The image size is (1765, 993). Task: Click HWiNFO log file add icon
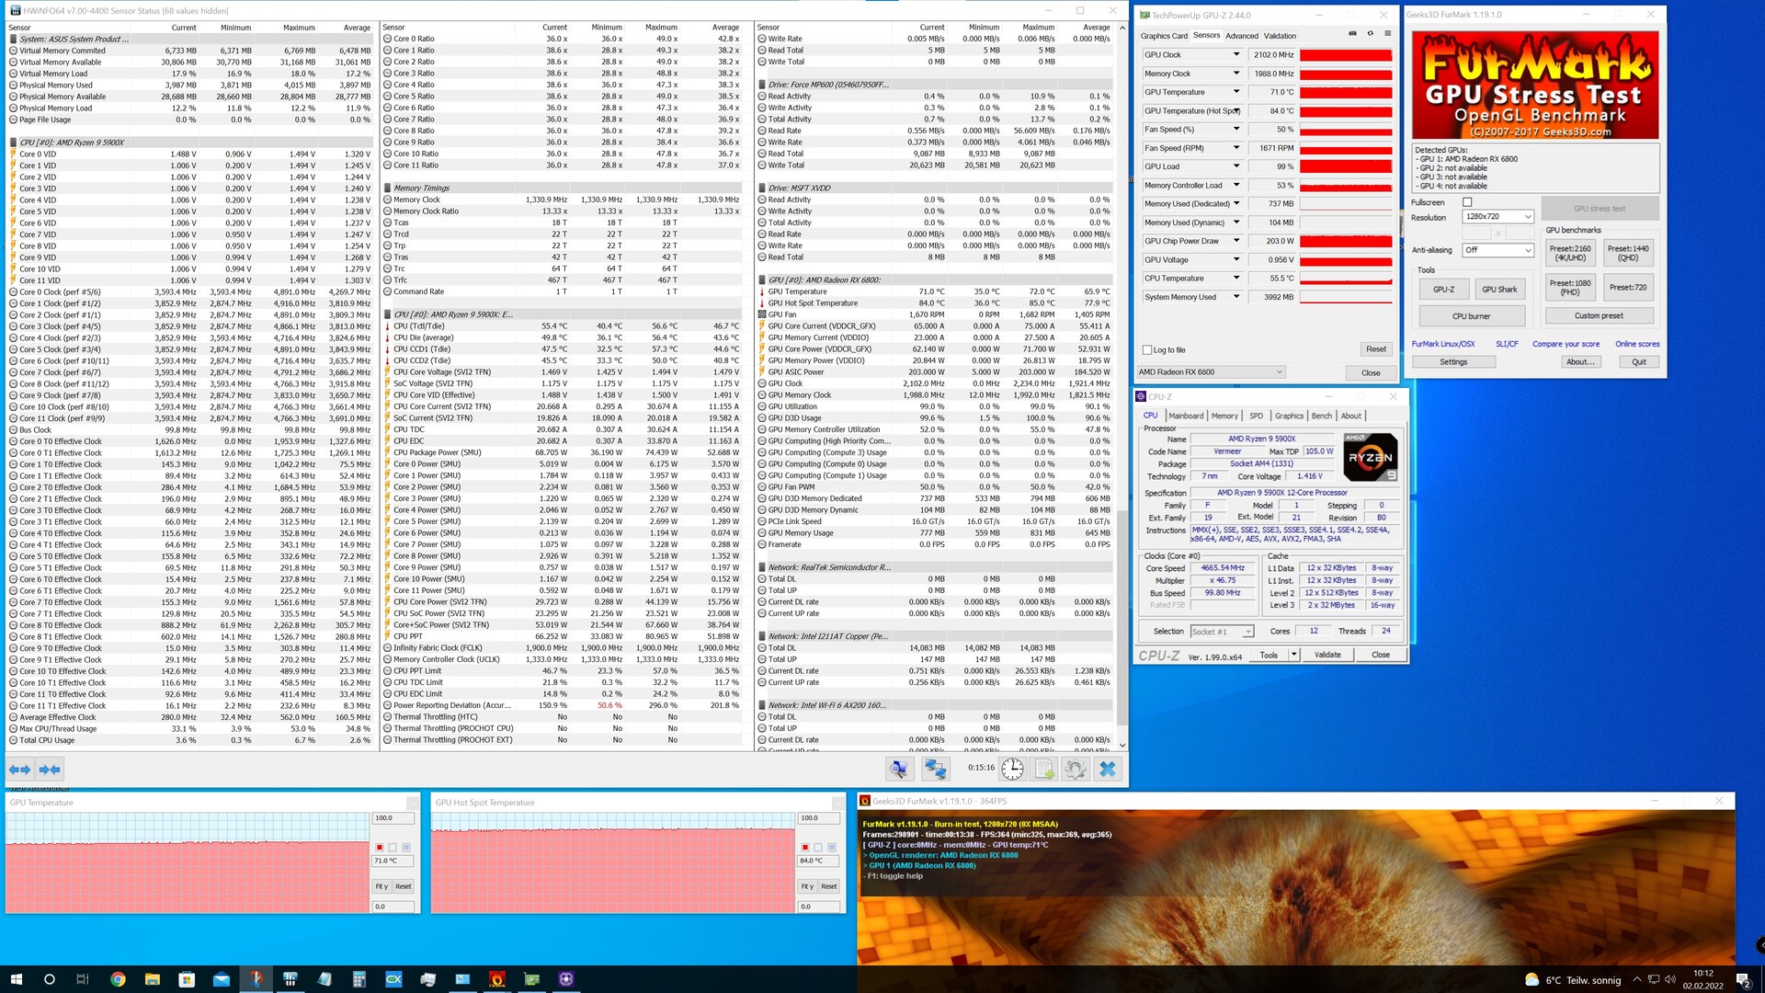[x=1044, y=770]
